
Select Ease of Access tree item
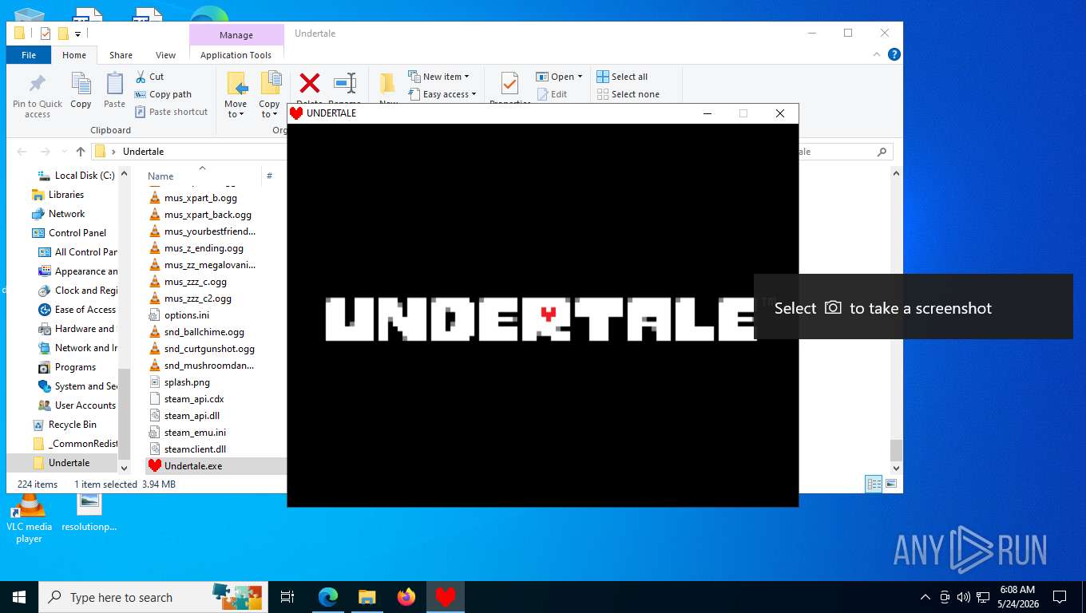77,310
